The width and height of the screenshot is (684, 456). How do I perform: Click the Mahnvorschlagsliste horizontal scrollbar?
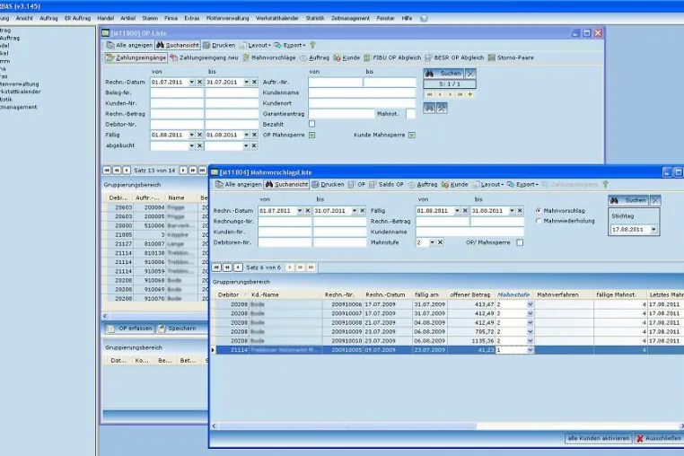click(x=447, y=425)
